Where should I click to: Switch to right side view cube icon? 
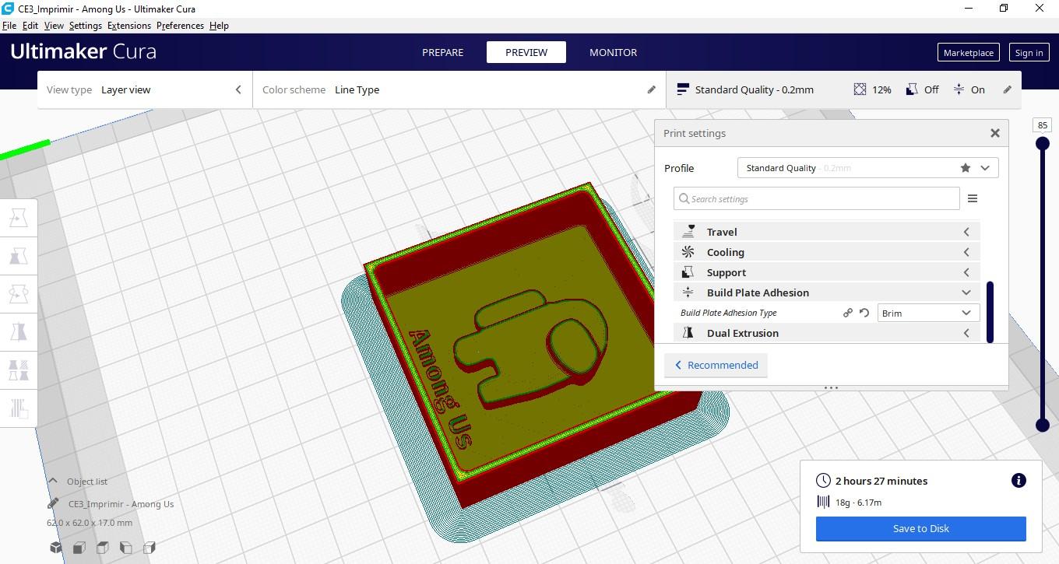point(150,548)
